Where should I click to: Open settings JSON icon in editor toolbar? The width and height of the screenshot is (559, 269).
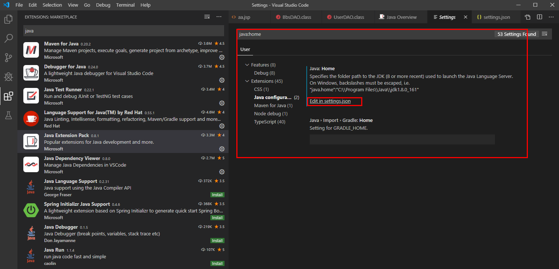click(528, 17)
